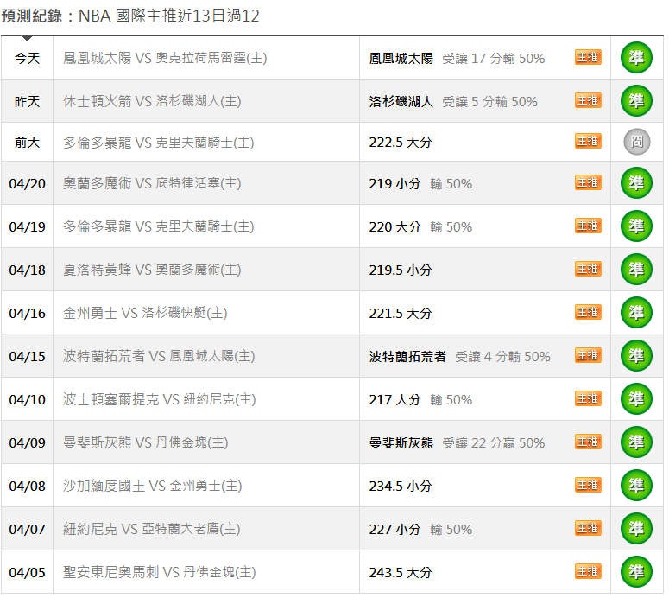Select the 多倫多暴龍 VS 克里夫蘭騎士 game on 04/19
The width and height of the screenshot is (669, 598).
click(159, 226)
